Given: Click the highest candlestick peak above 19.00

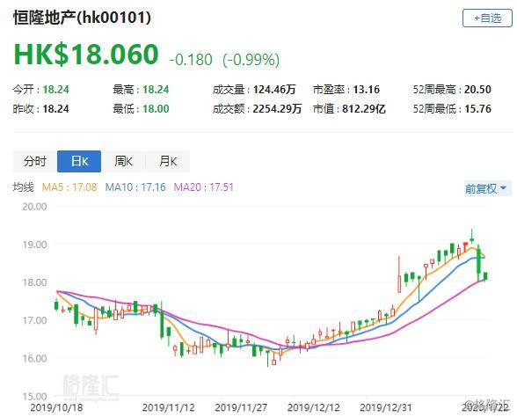Looking at the screenshot, I should tap(472, 236).
